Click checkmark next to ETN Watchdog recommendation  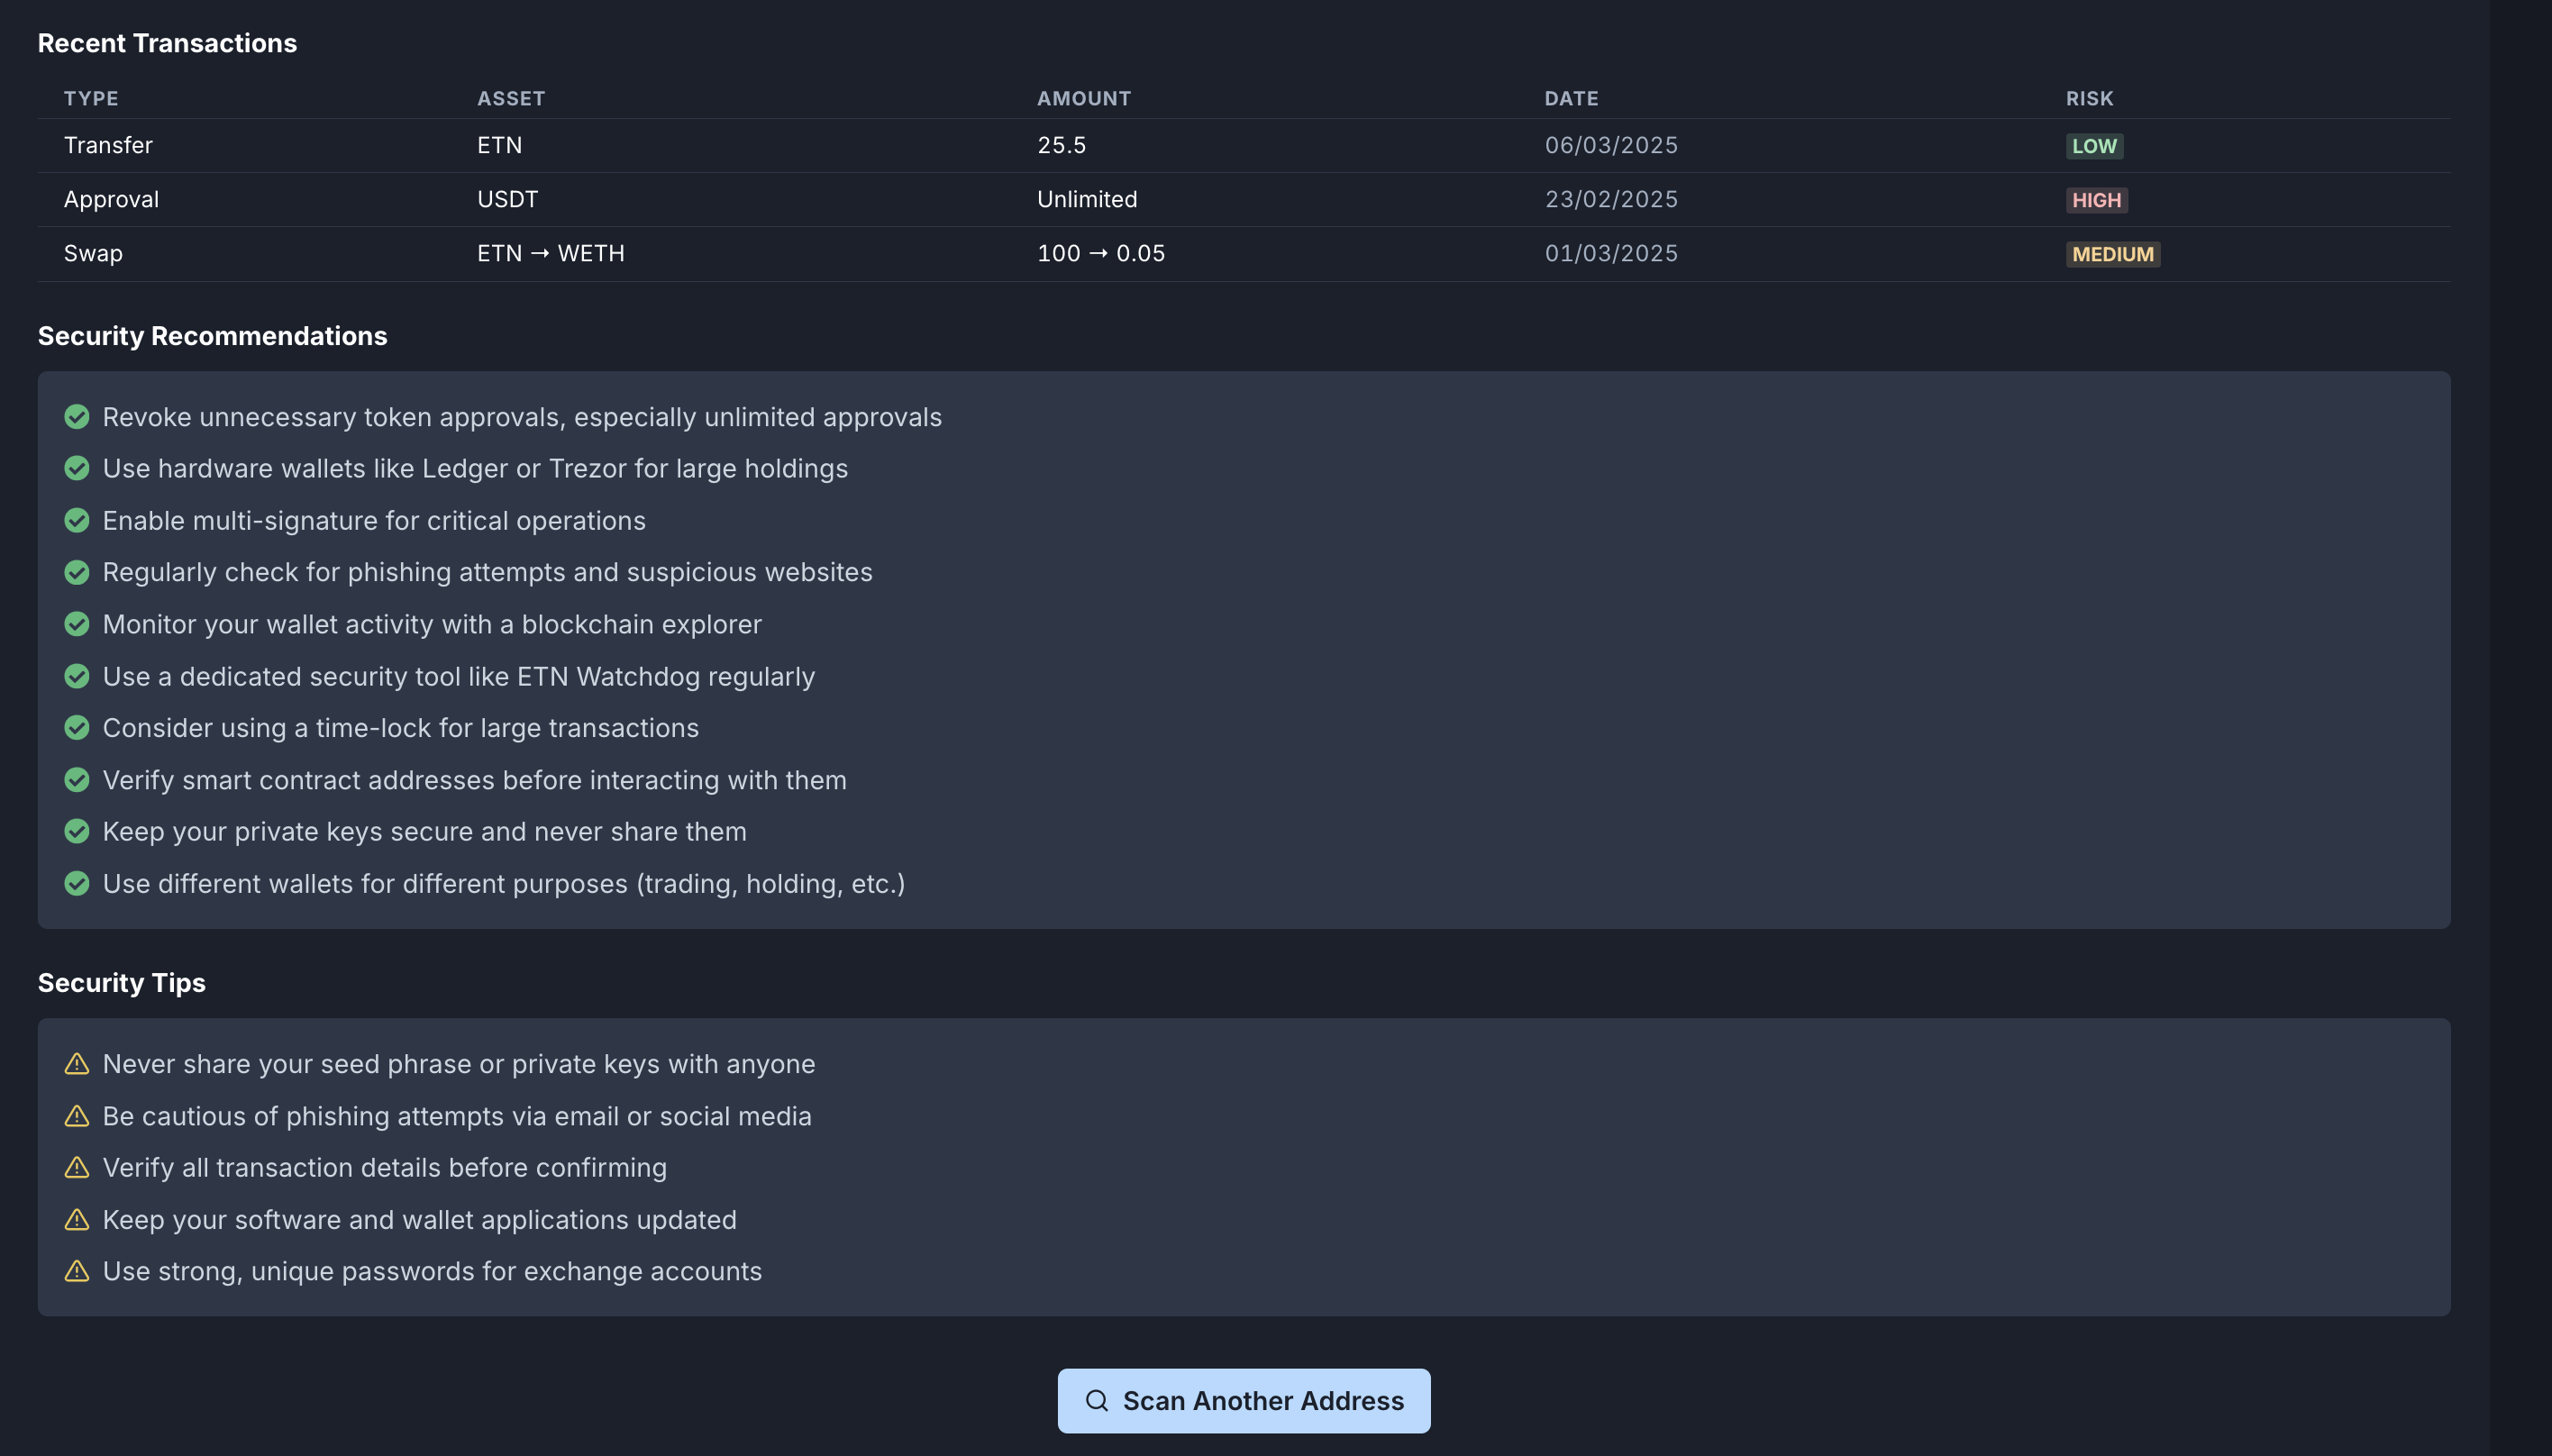(x=77, y=676)
